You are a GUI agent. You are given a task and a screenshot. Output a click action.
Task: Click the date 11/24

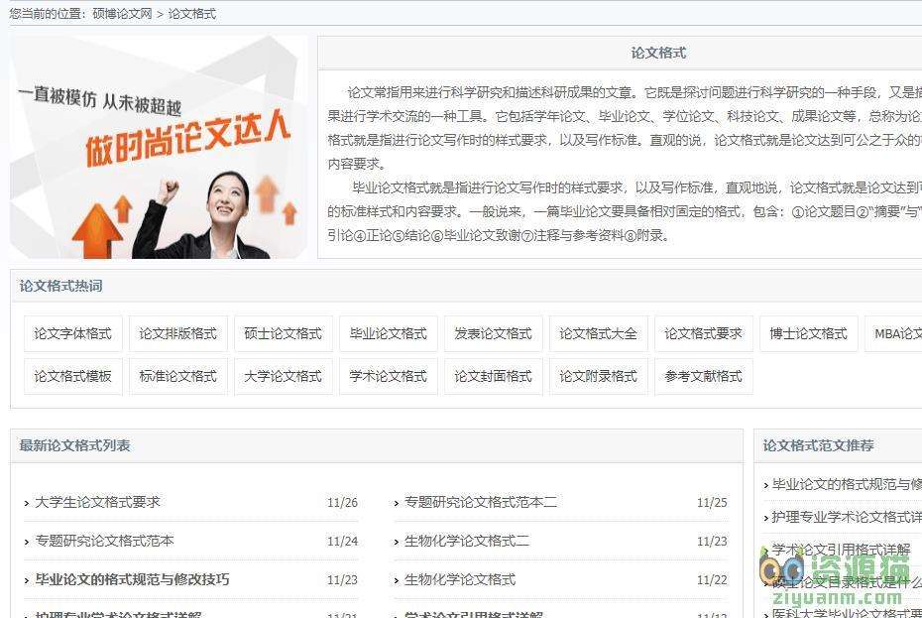tap(342, 542)
